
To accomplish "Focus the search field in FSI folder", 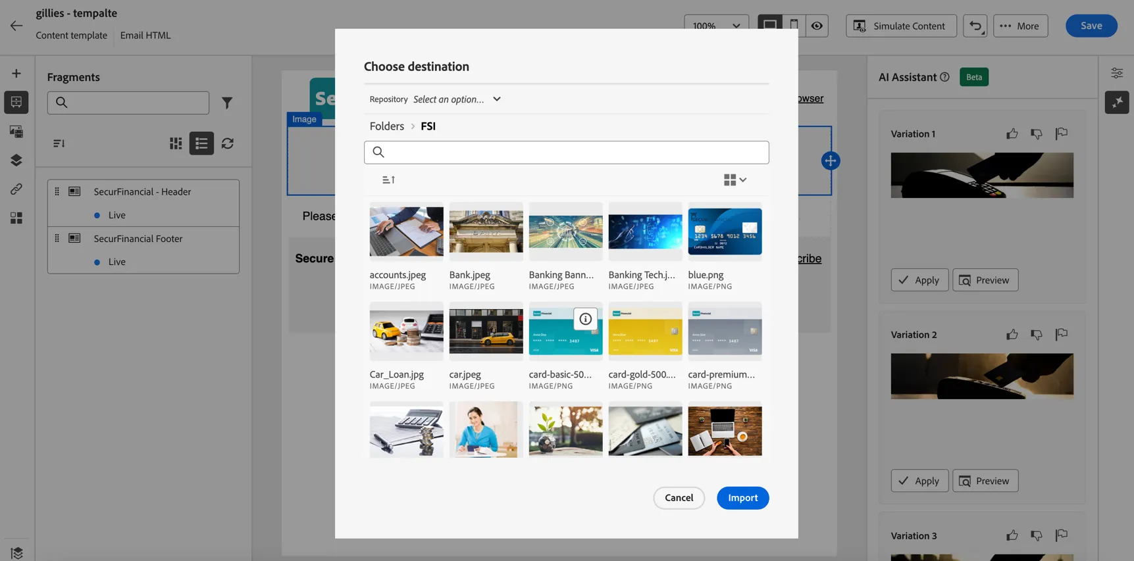I will (x=567, y=153).
